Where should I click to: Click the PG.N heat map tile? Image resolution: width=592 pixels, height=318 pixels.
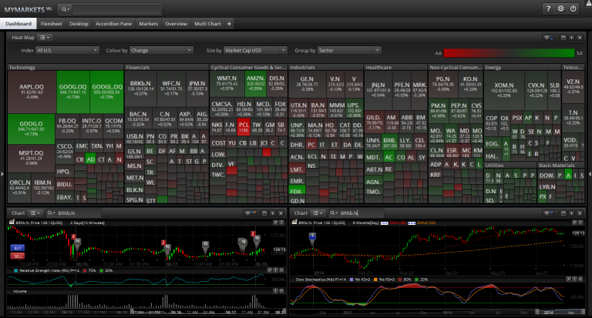coord(442,84)
